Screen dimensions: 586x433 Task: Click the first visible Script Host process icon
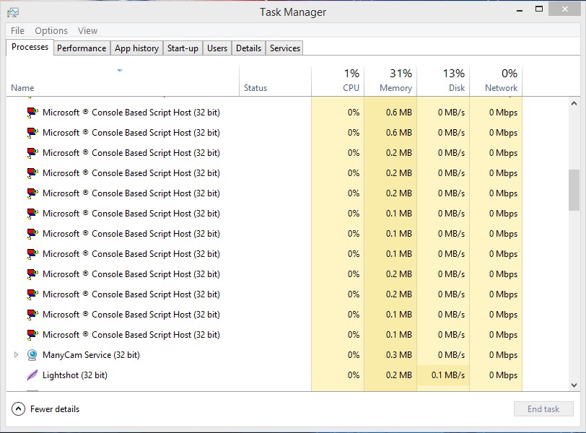[x=32, y=113]
